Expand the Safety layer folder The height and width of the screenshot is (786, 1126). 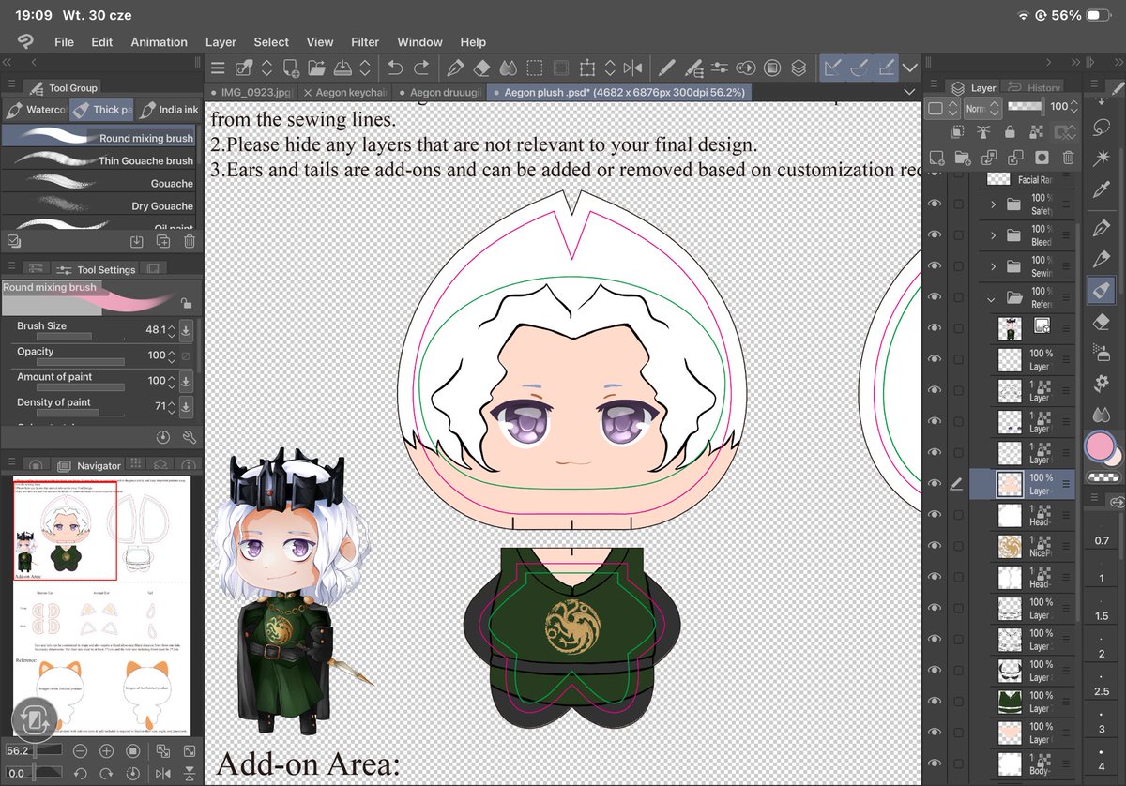click(x=994, y=204)
